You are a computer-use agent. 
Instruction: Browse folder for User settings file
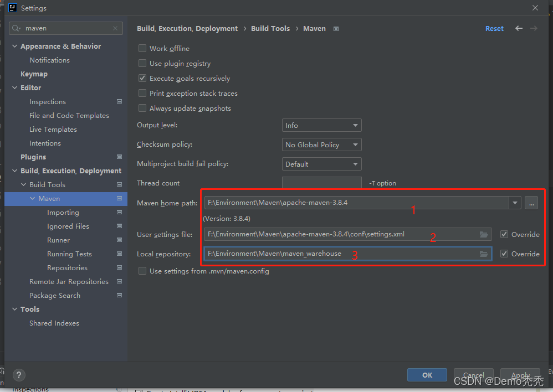(484, 234)
